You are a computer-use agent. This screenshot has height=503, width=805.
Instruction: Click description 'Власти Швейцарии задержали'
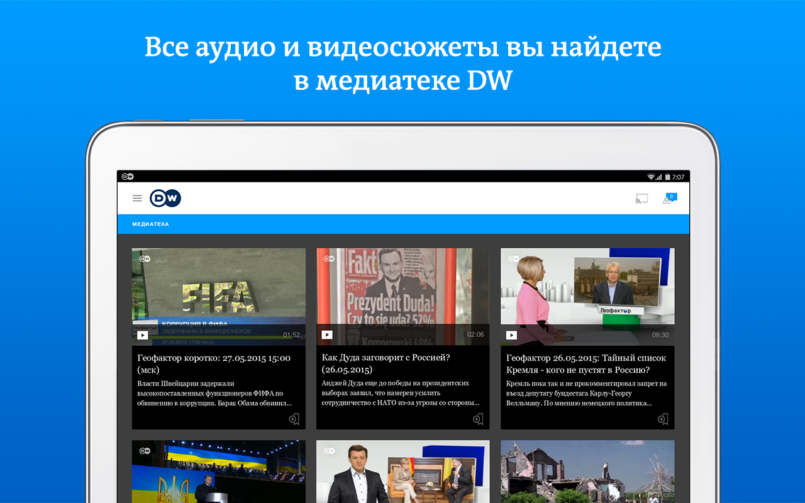coord(215,393)
